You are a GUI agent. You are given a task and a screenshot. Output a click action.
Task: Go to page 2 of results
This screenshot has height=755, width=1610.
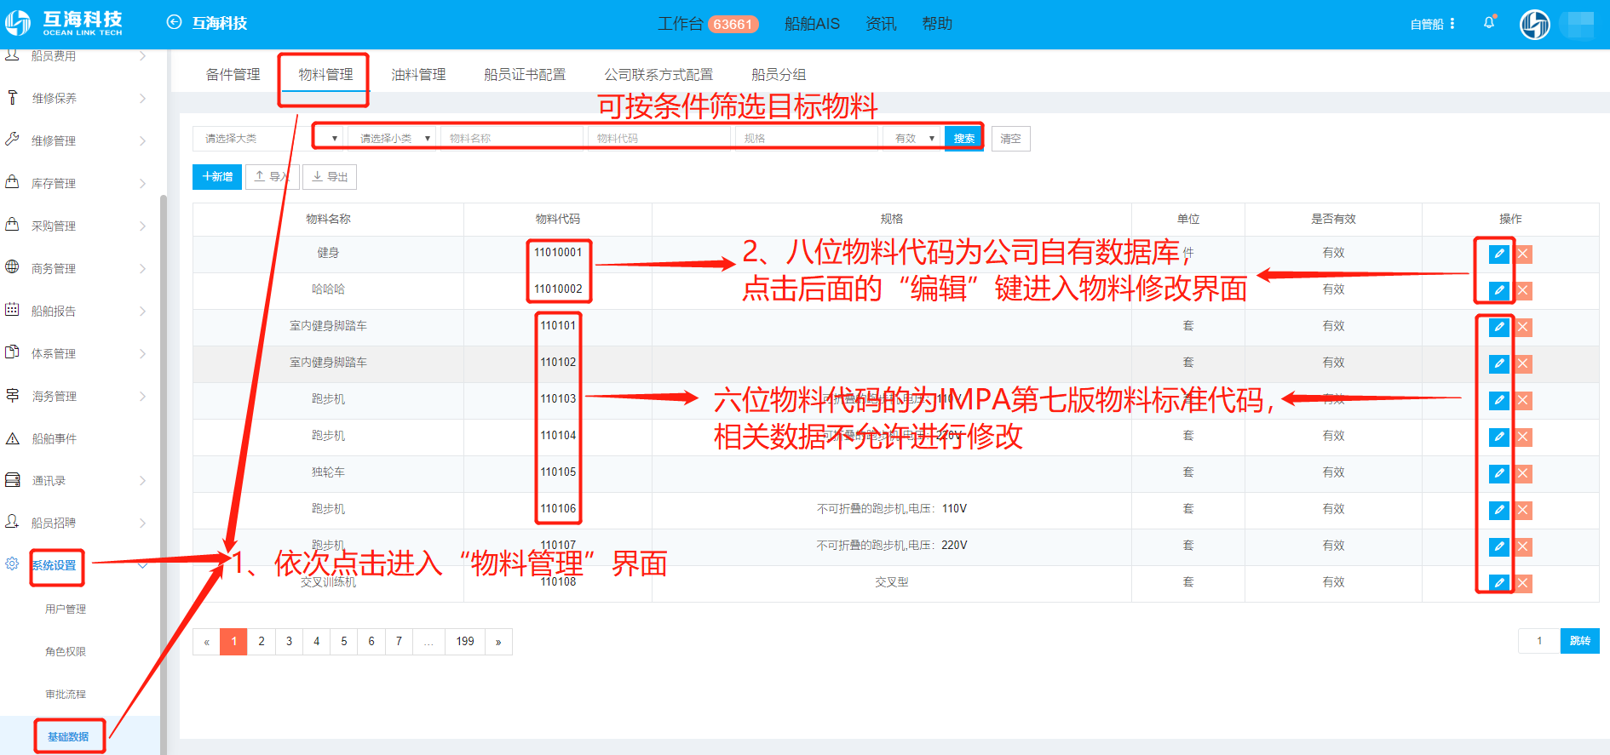pos(262,642)
